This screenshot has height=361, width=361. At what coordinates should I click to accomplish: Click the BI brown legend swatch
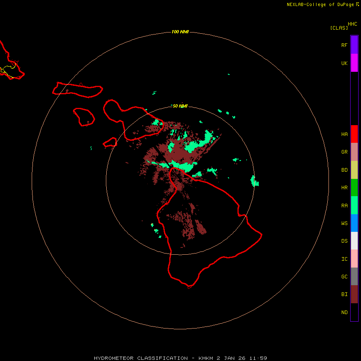pos(354,294)
